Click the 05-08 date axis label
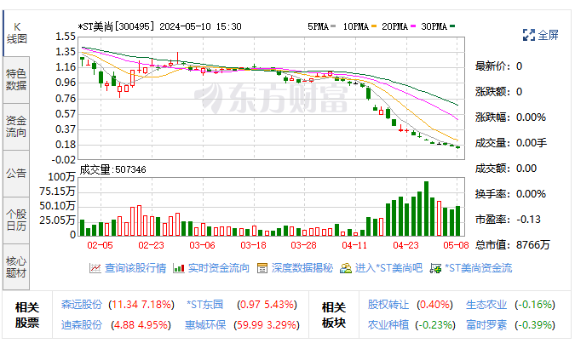The width and height of the screenshot is (575, 349). tap(456, 245)
